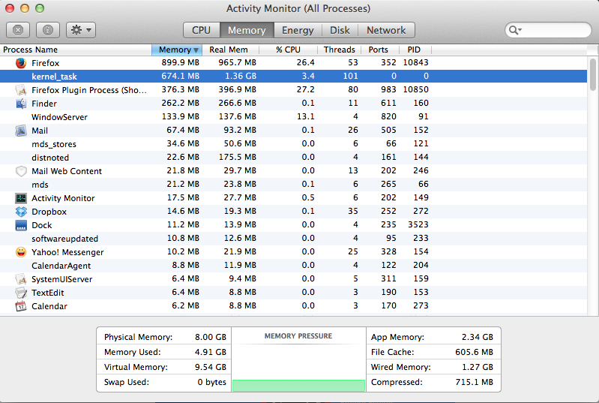Switch to the Disk tab

340,30
